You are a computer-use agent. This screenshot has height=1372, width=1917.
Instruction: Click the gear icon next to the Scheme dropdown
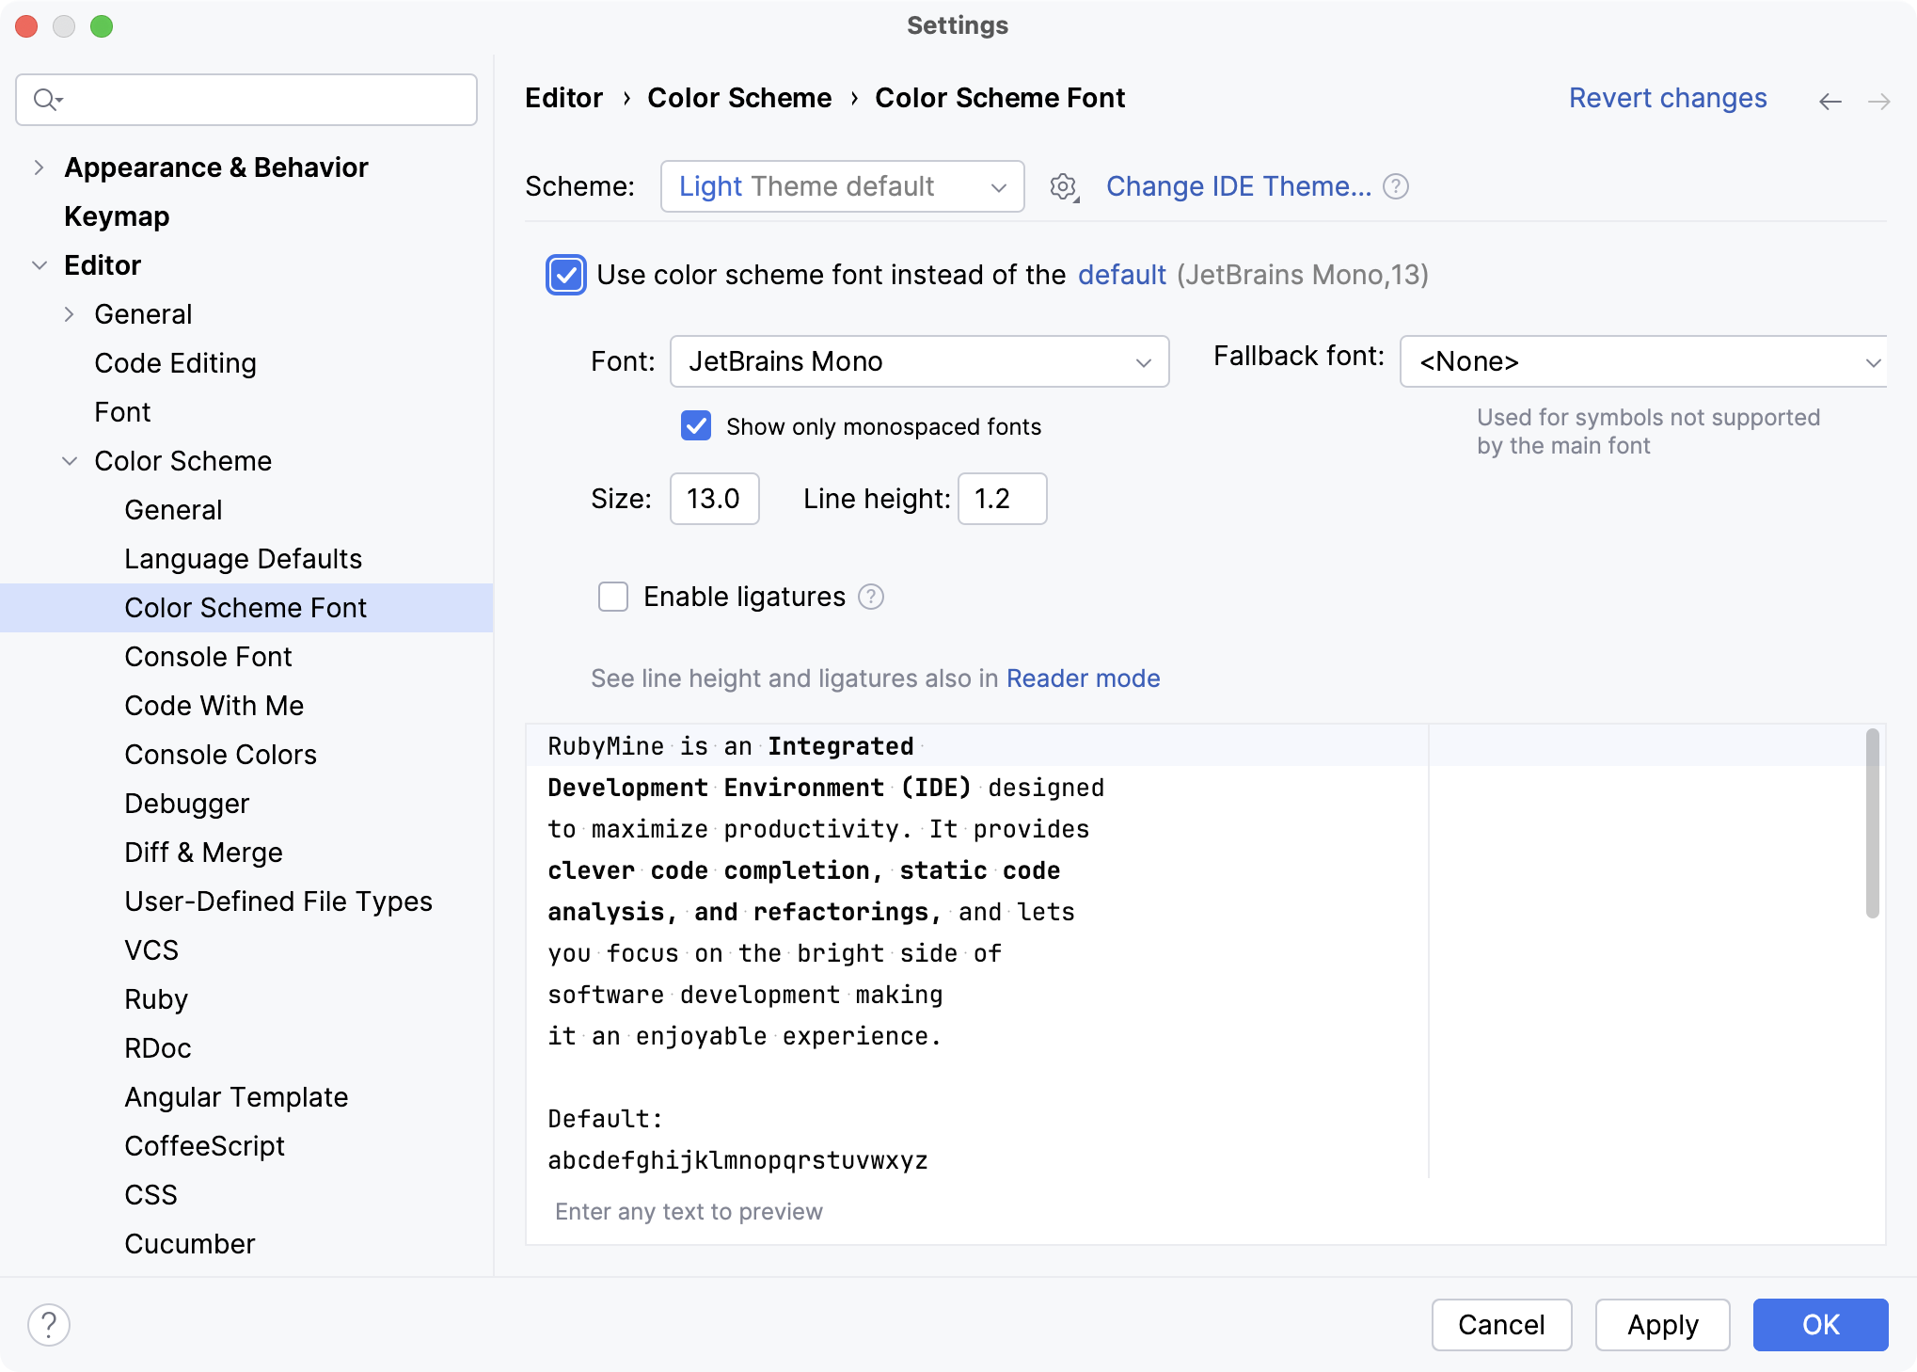coord(1063,186)
